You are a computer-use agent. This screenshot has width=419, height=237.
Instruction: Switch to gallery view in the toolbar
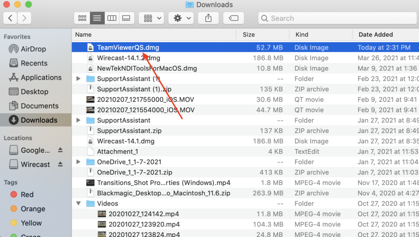point(126,18)
